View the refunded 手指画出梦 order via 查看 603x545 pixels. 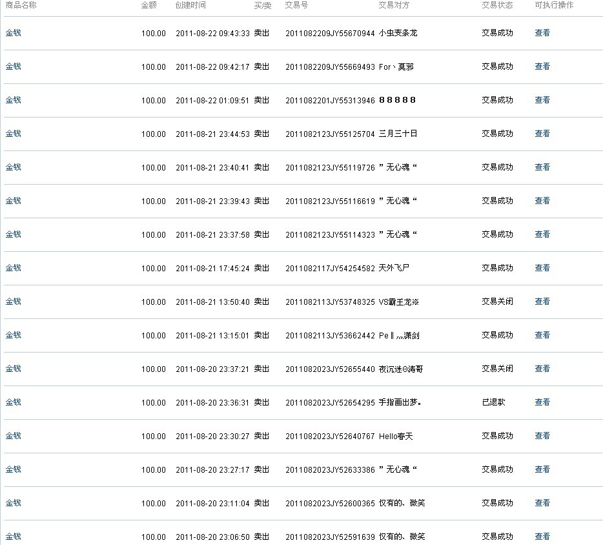[542, 402]
